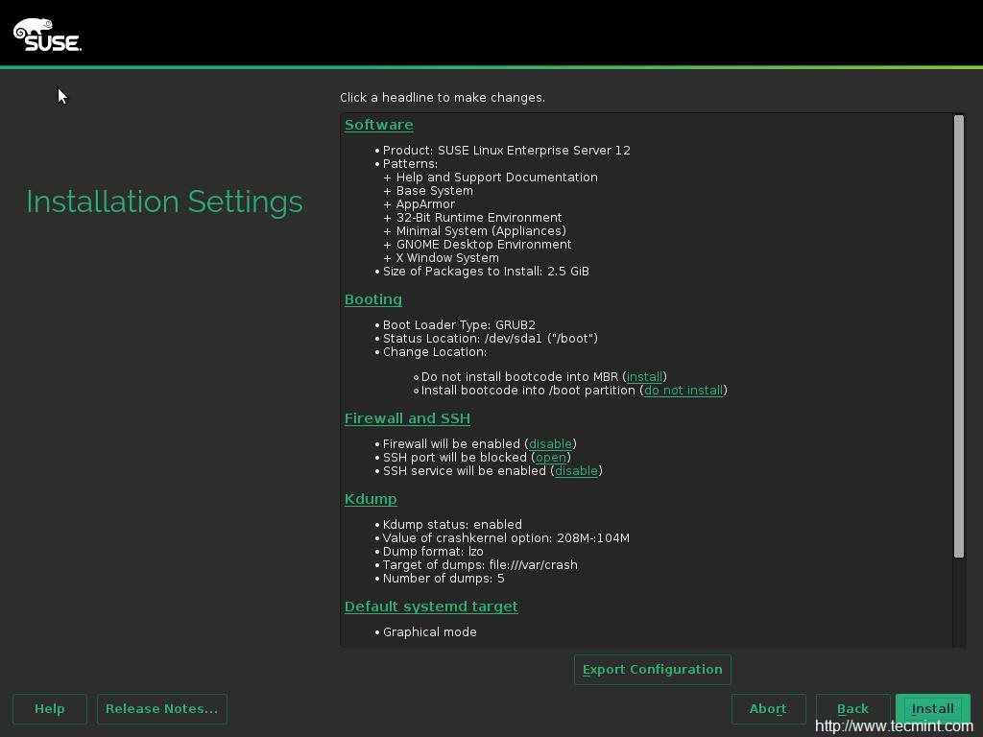
Task: Select 'Kdump status: enabled' line
Action: pyautogui.click(x=452, y=525)
